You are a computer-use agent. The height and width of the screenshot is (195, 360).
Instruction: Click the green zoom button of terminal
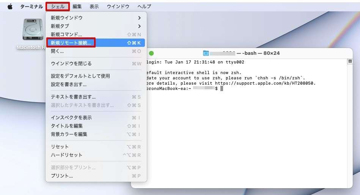151,53
